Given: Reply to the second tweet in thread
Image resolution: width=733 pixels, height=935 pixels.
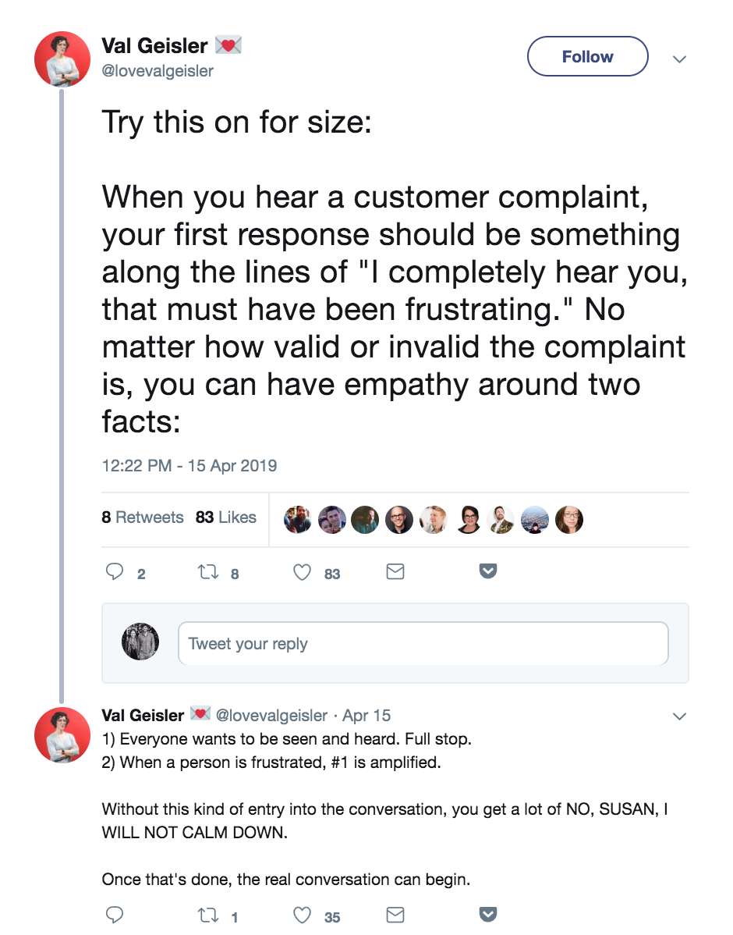Looking at the screenshot, I should [115, 915].
